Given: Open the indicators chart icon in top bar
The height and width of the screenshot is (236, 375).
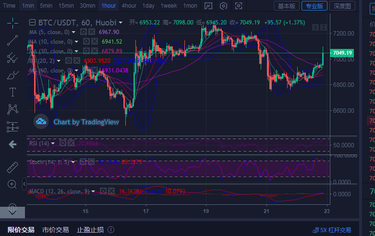Looking at the screenshot, I should point(208,6).
